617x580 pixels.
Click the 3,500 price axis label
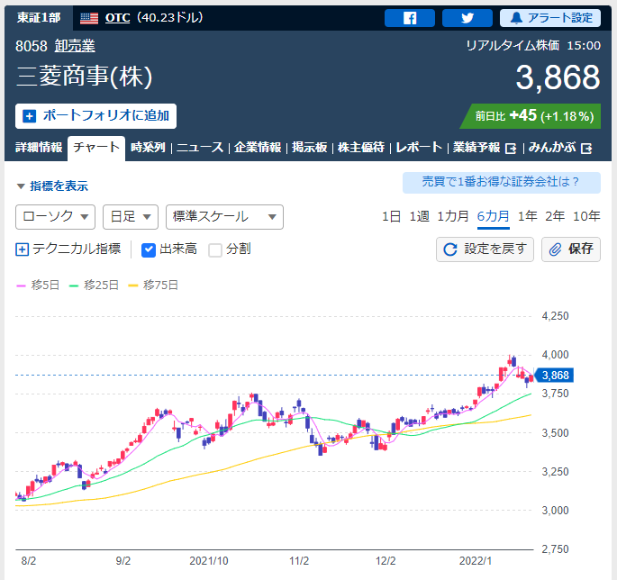point(555,433)
